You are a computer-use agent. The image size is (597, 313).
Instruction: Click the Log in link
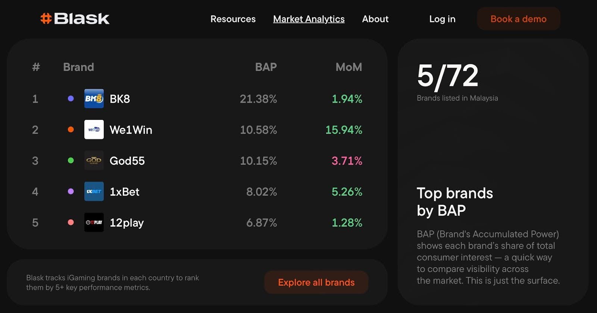pos(442,19)
